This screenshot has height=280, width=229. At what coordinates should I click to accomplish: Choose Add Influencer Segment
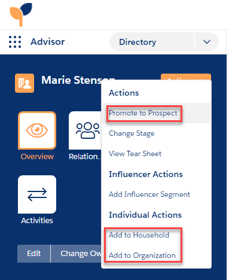pos(149,194)
